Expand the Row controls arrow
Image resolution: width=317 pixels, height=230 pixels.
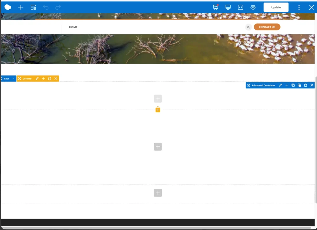click(14, 79)
